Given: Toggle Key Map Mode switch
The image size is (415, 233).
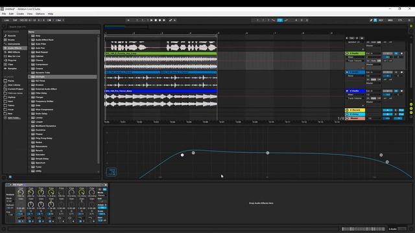Looking at the screenshot, I should pos(381,20).
